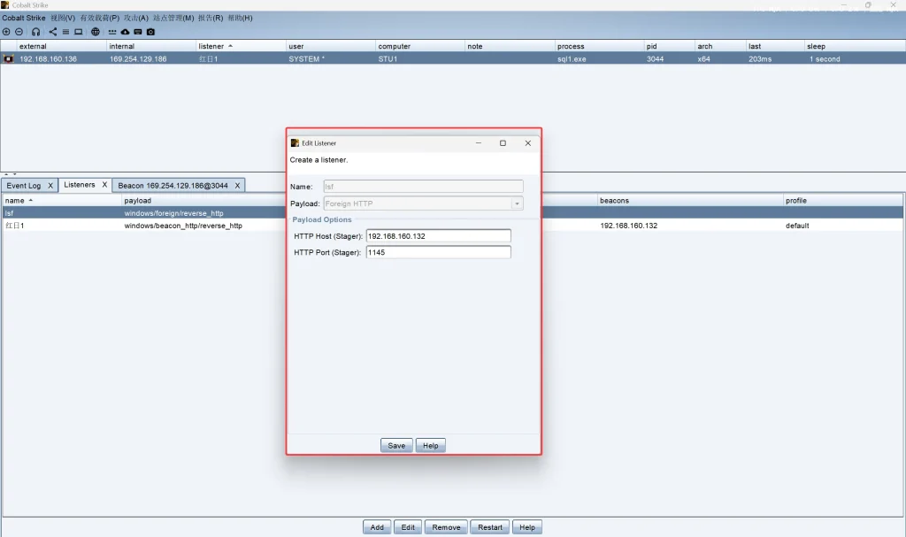Sort sessions by process column
Image resolution: width=906 pixels, height=537 pixels.
(600, 46)
